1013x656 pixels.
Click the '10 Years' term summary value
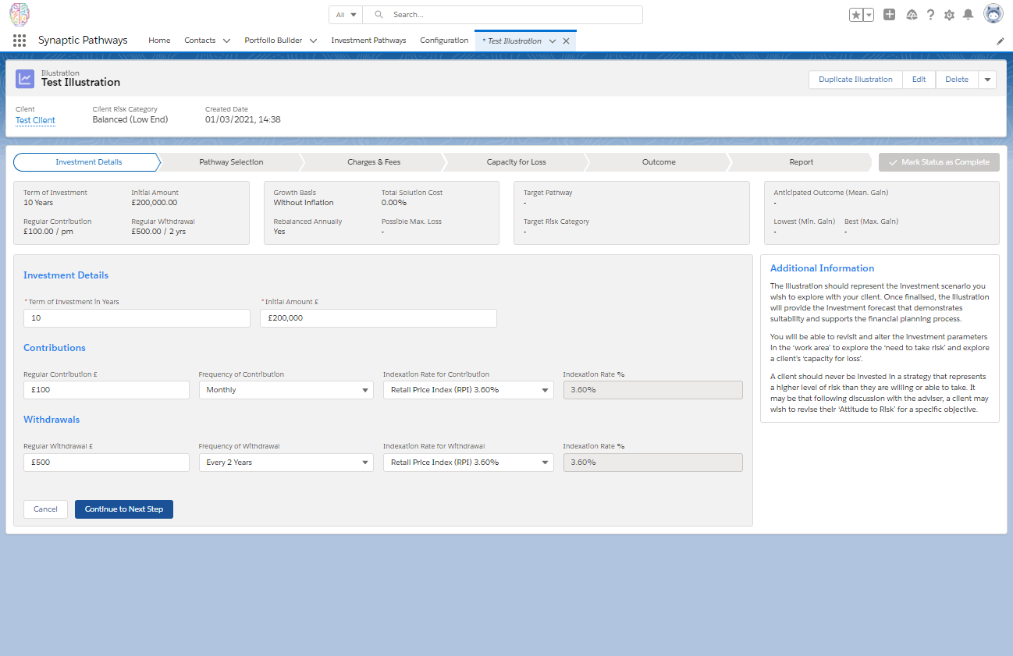[x=38, y=203]
